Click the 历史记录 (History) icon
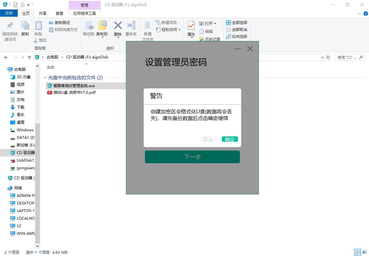The width and height of the screenshot is (369, 256). (x=209, y=39)
